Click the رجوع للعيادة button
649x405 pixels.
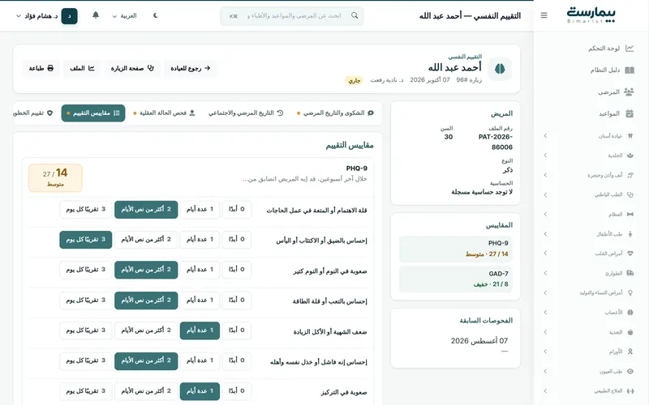(x=191, y=68)
